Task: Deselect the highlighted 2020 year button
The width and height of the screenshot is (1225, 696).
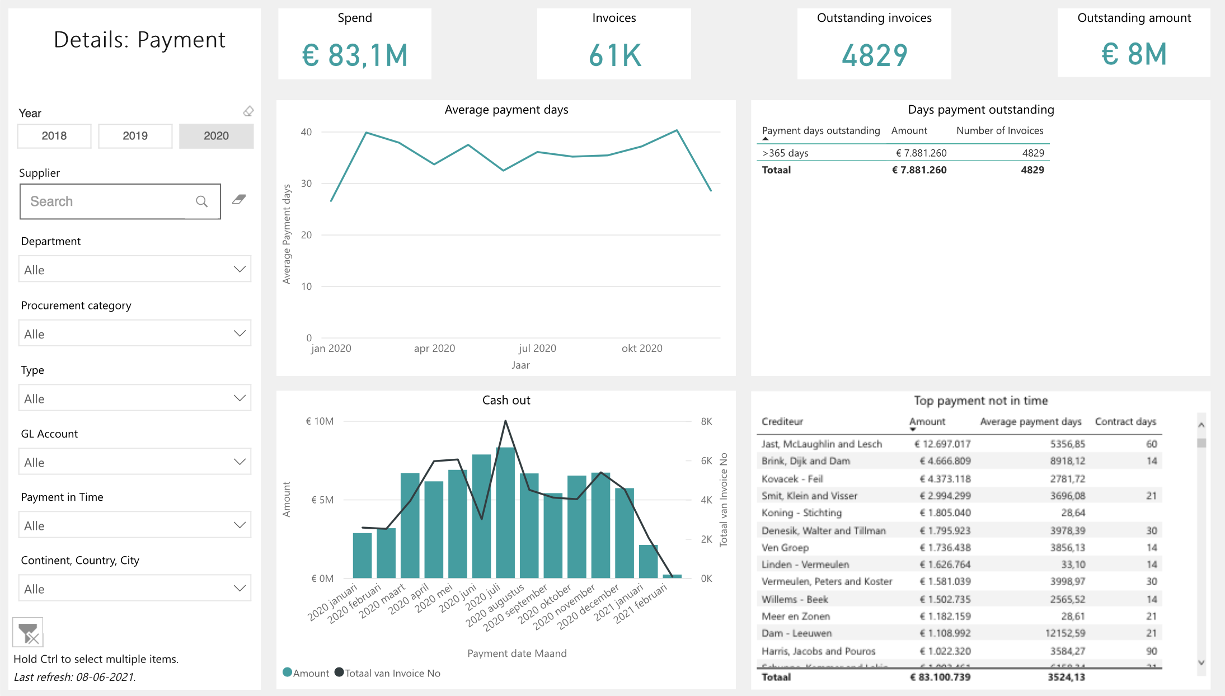Action: 216,135
